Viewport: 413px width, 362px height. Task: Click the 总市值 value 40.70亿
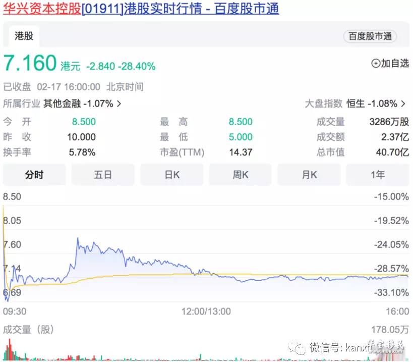[x=392, y=152]
